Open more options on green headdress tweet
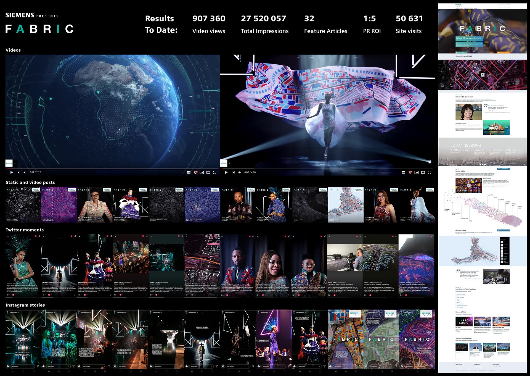Screen dimensions: 530x376 [x=39, y=295]
